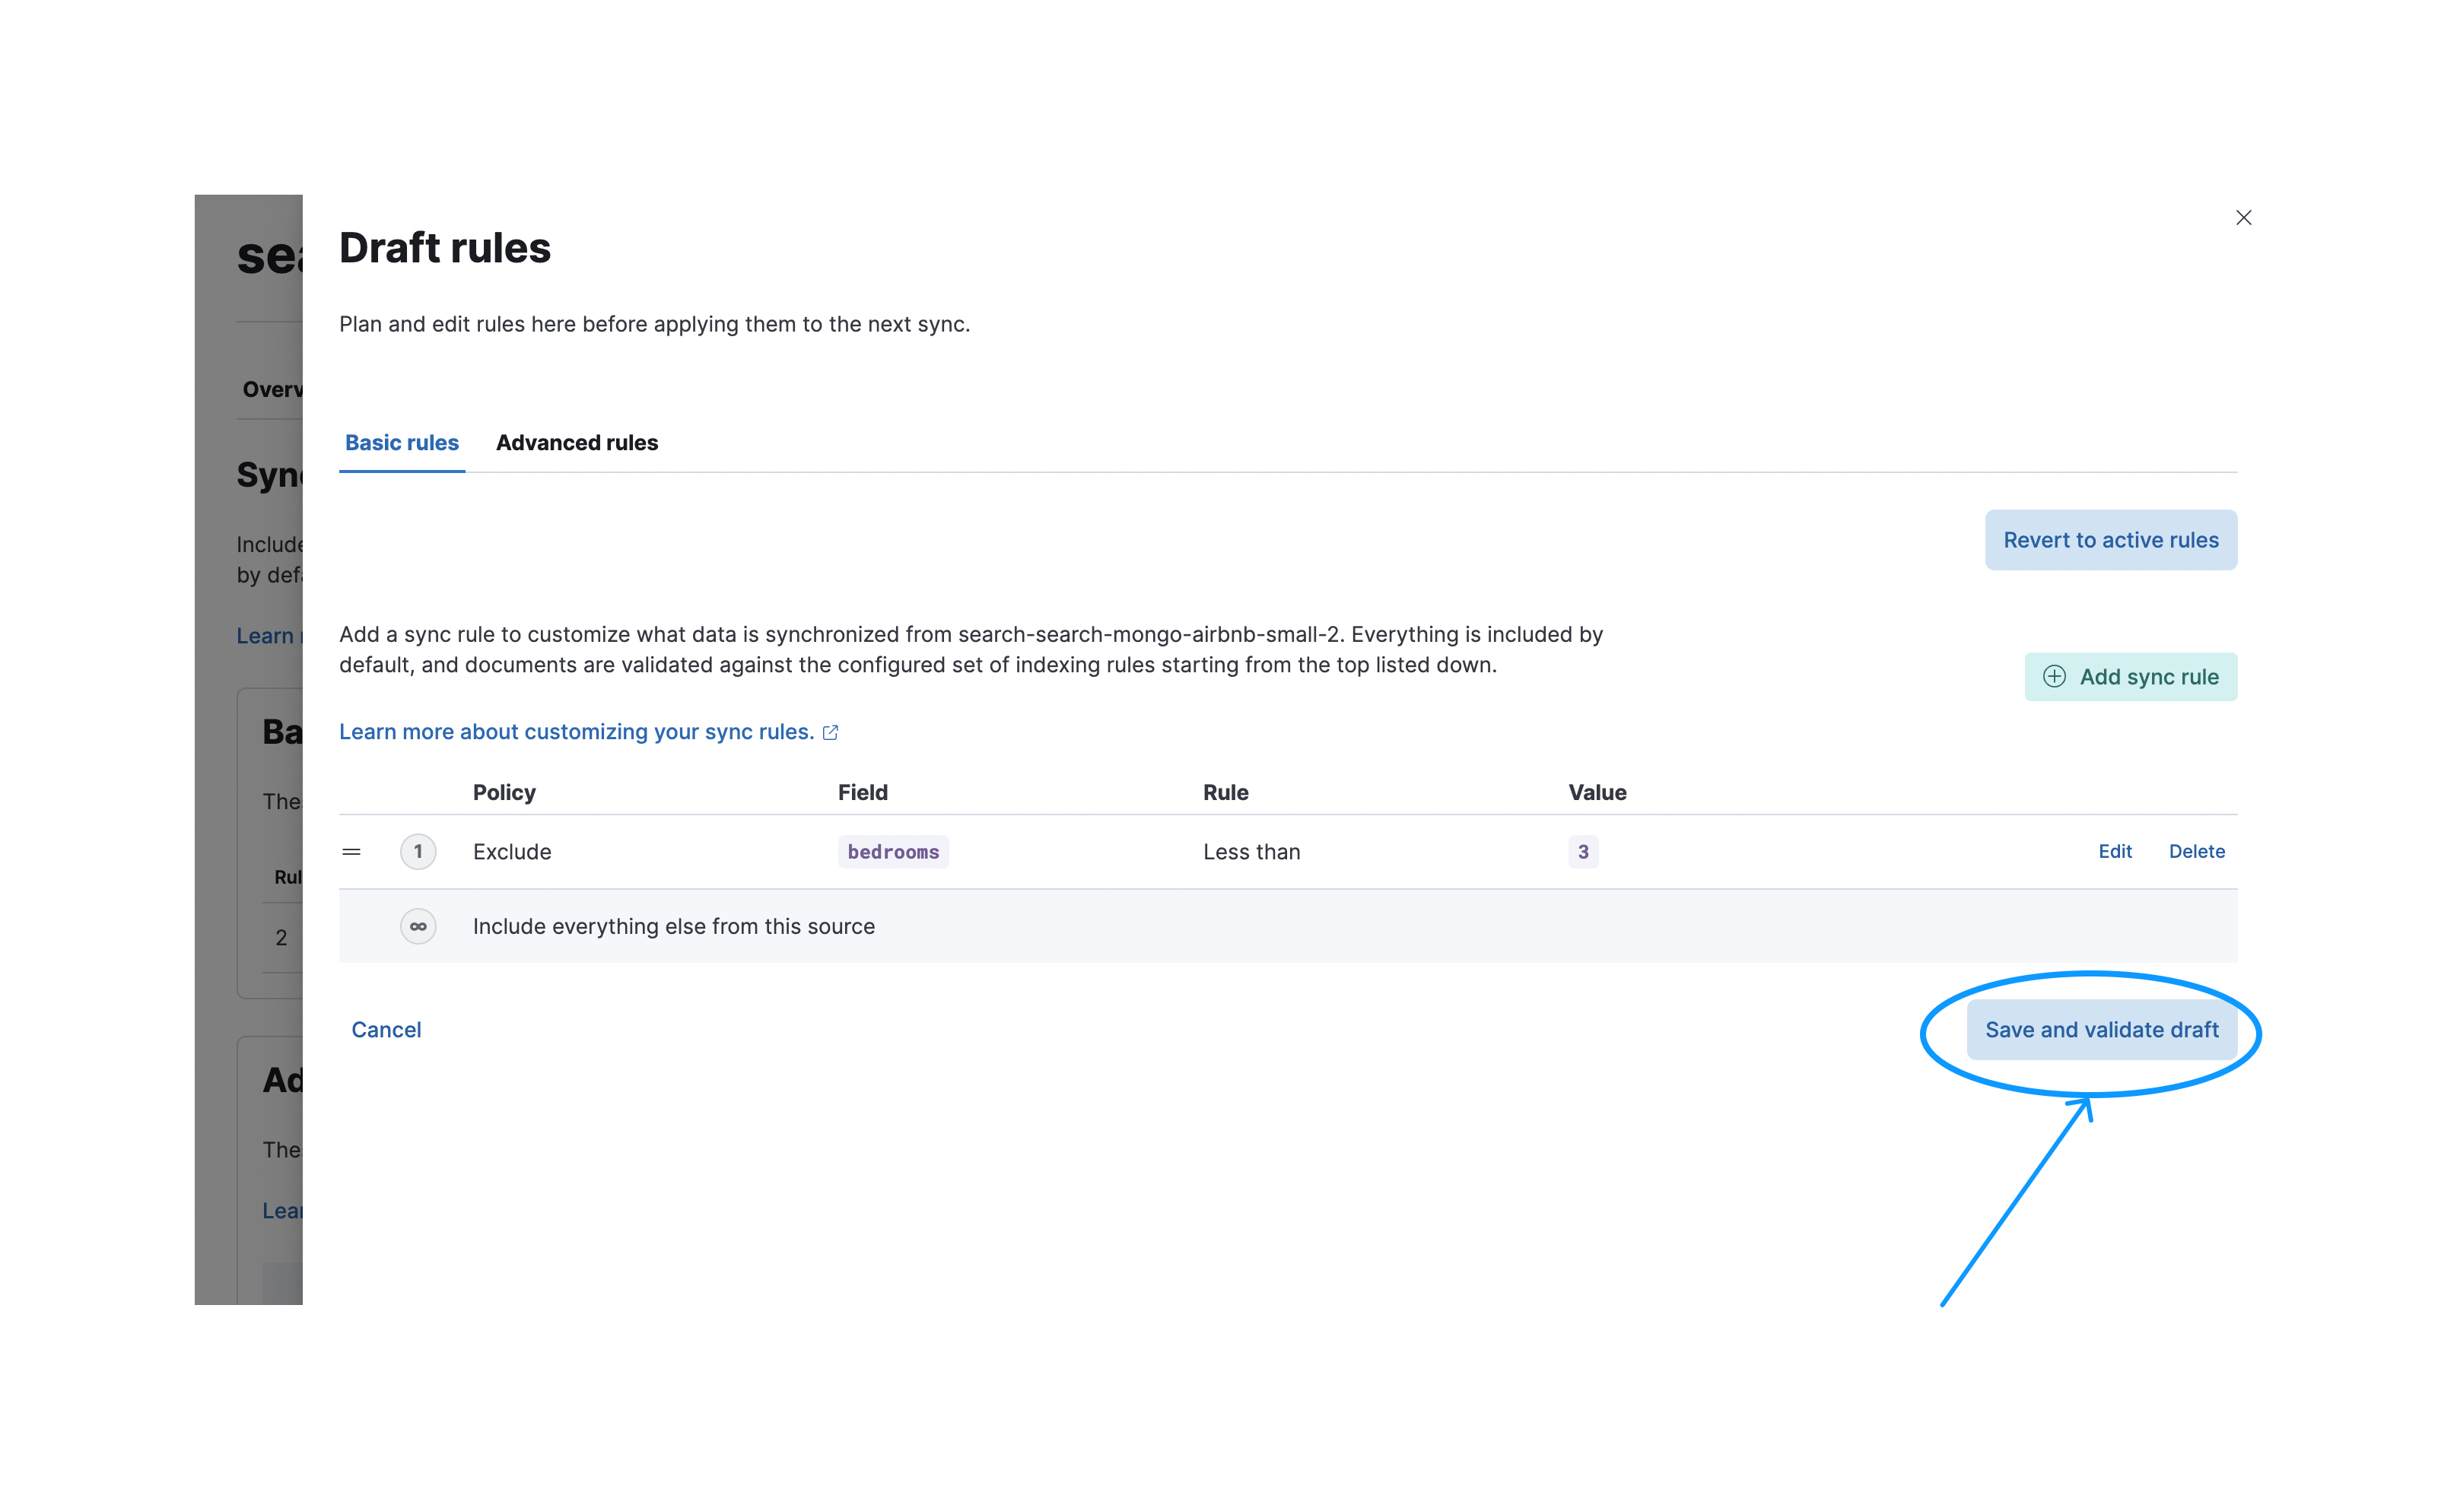
Task: Edit the bedrooms exclude rule
Action: [2115, 851]
